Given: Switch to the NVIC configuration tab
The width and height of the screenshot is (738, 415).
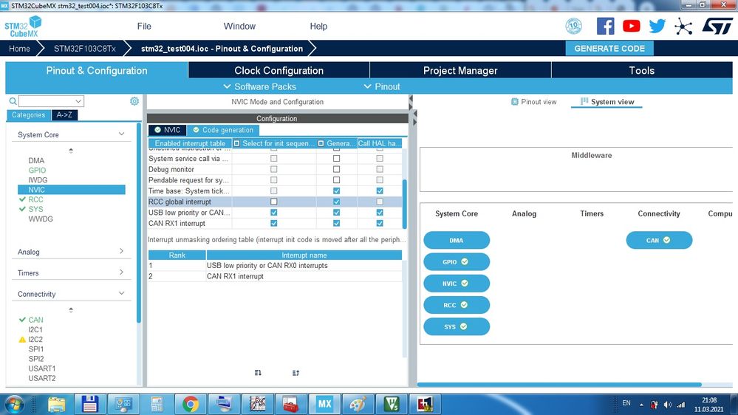Looking at the screenshot, I should (x=168, y=130).
